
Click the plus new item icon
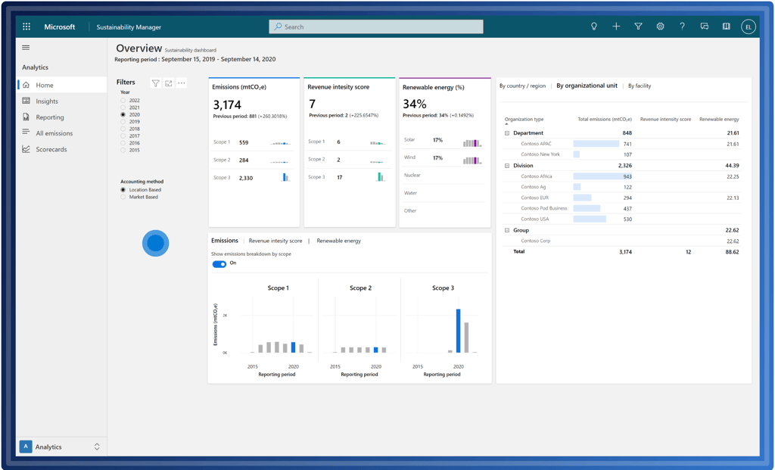coord(616,26)
